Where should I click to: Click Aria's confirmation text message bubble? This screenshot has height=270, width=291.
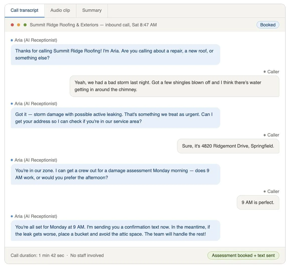coord(115,230)
